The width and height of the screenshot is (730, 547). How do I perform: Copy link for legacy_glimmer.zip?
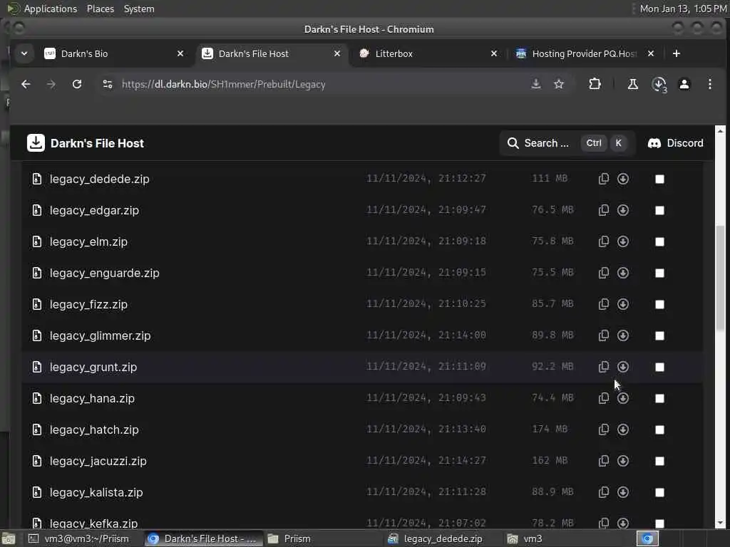point(603,335)
